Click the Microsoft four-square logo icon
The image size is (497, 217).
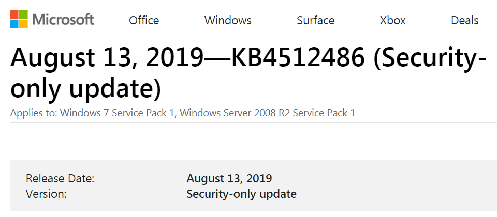coord(19,19)
